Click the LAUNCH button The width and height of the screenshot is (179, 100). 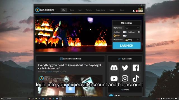point(127,46)
